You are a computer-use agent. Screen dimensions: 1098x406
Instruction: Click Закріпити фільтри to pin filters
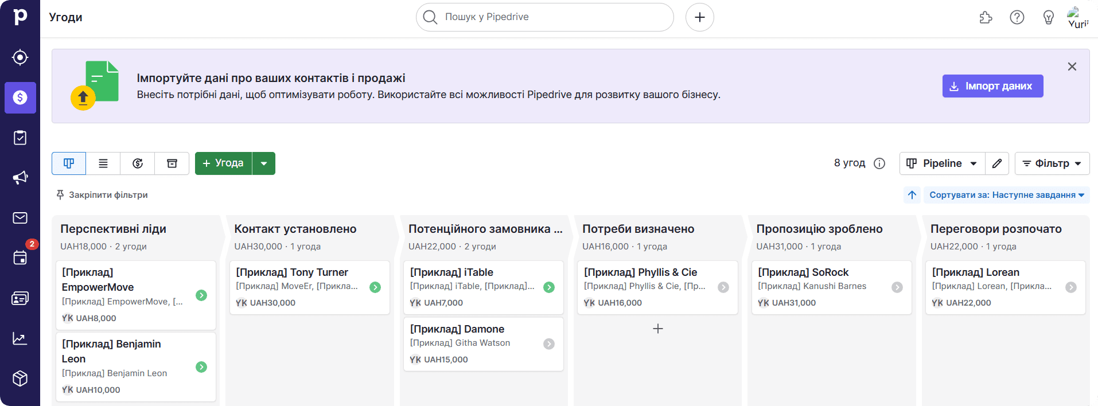(102, 195)
